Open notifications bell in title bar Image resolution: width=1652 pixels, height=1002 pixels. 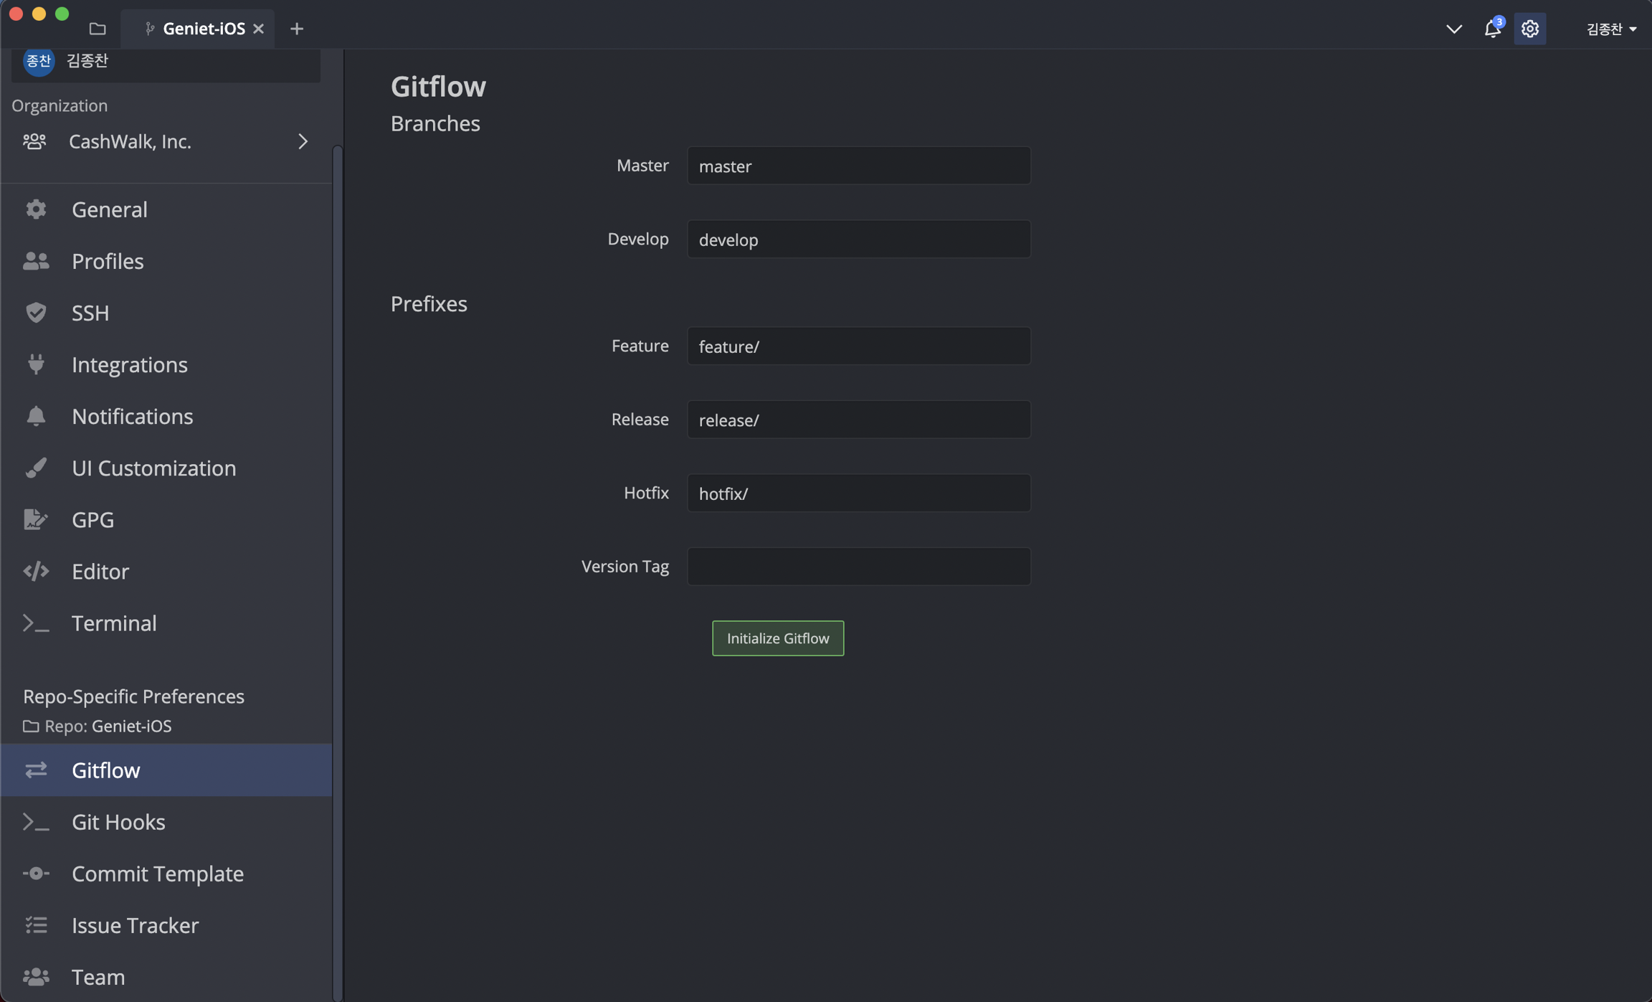pyautogui.click(x=1492, y=29)
